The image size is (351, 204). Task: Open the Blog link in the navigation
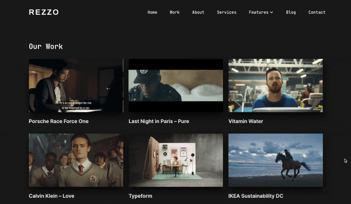pyautogui.click(x=291, y=12)
